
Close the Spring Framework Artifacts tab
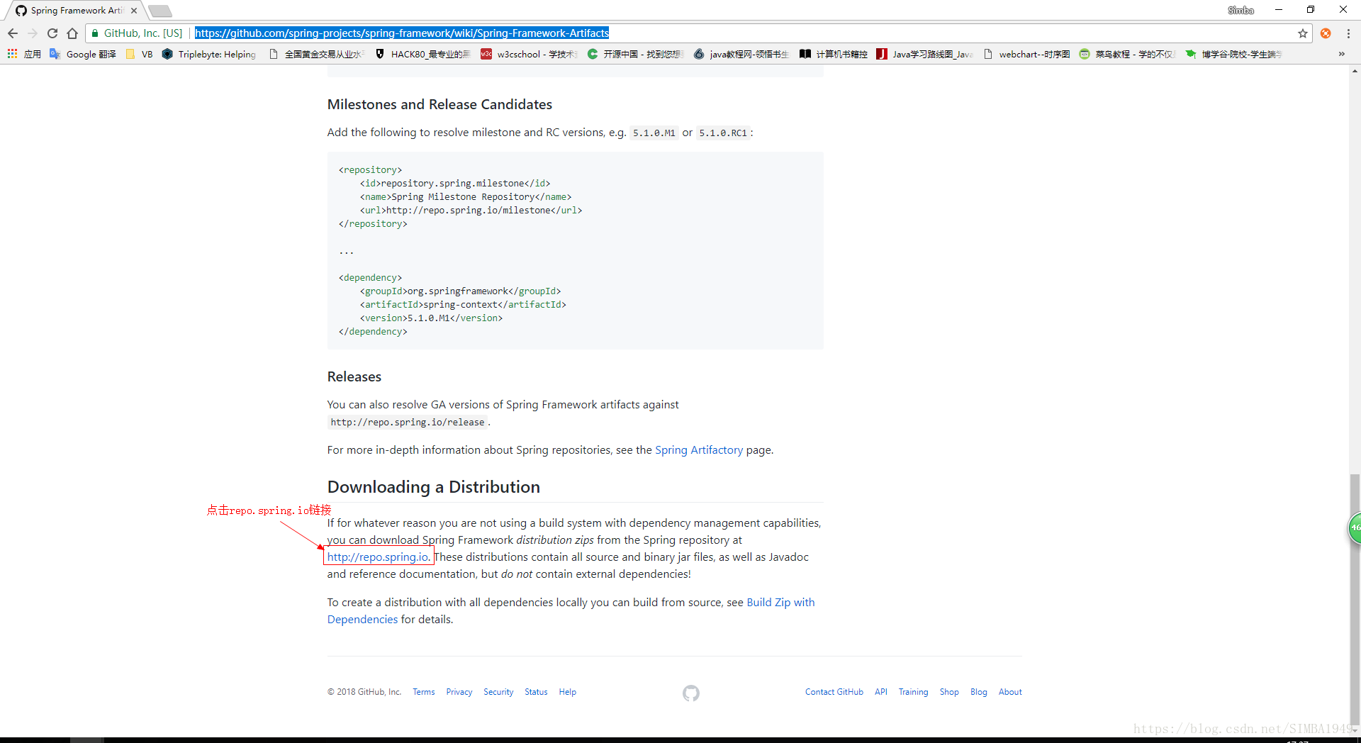(134, 11)
